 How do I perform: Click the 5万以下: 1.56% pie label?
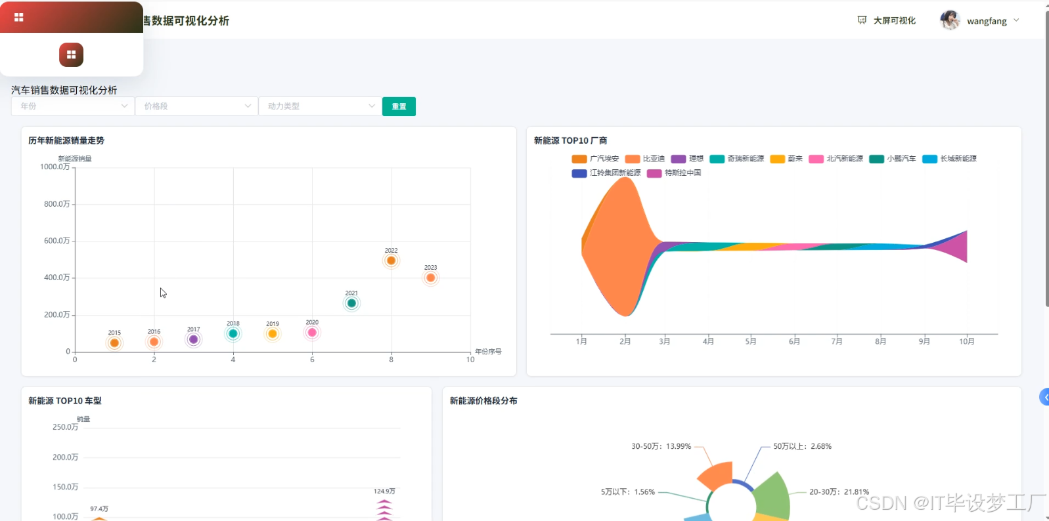coord(627,492)
